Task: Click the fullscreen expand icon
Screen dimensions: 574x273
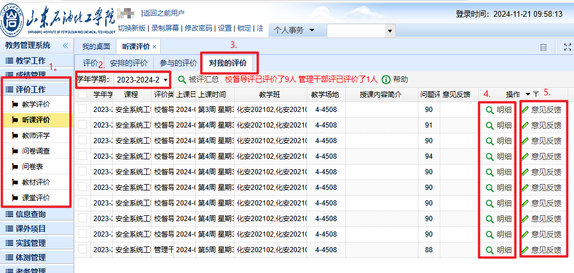Action: click(566, 47)
